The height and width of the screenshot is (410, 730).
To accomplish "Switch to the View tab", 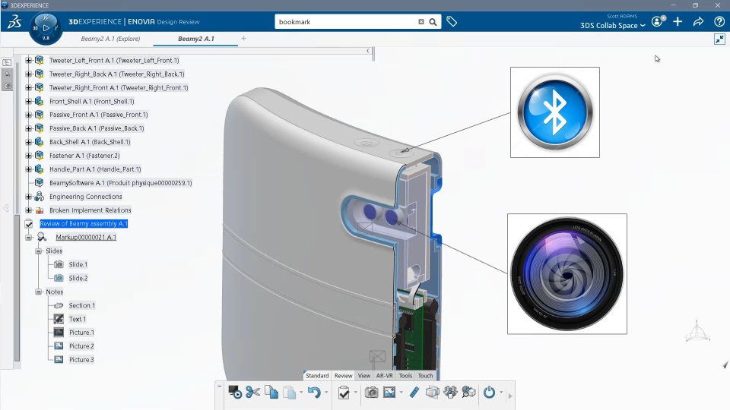I will (x=364, y=376).
